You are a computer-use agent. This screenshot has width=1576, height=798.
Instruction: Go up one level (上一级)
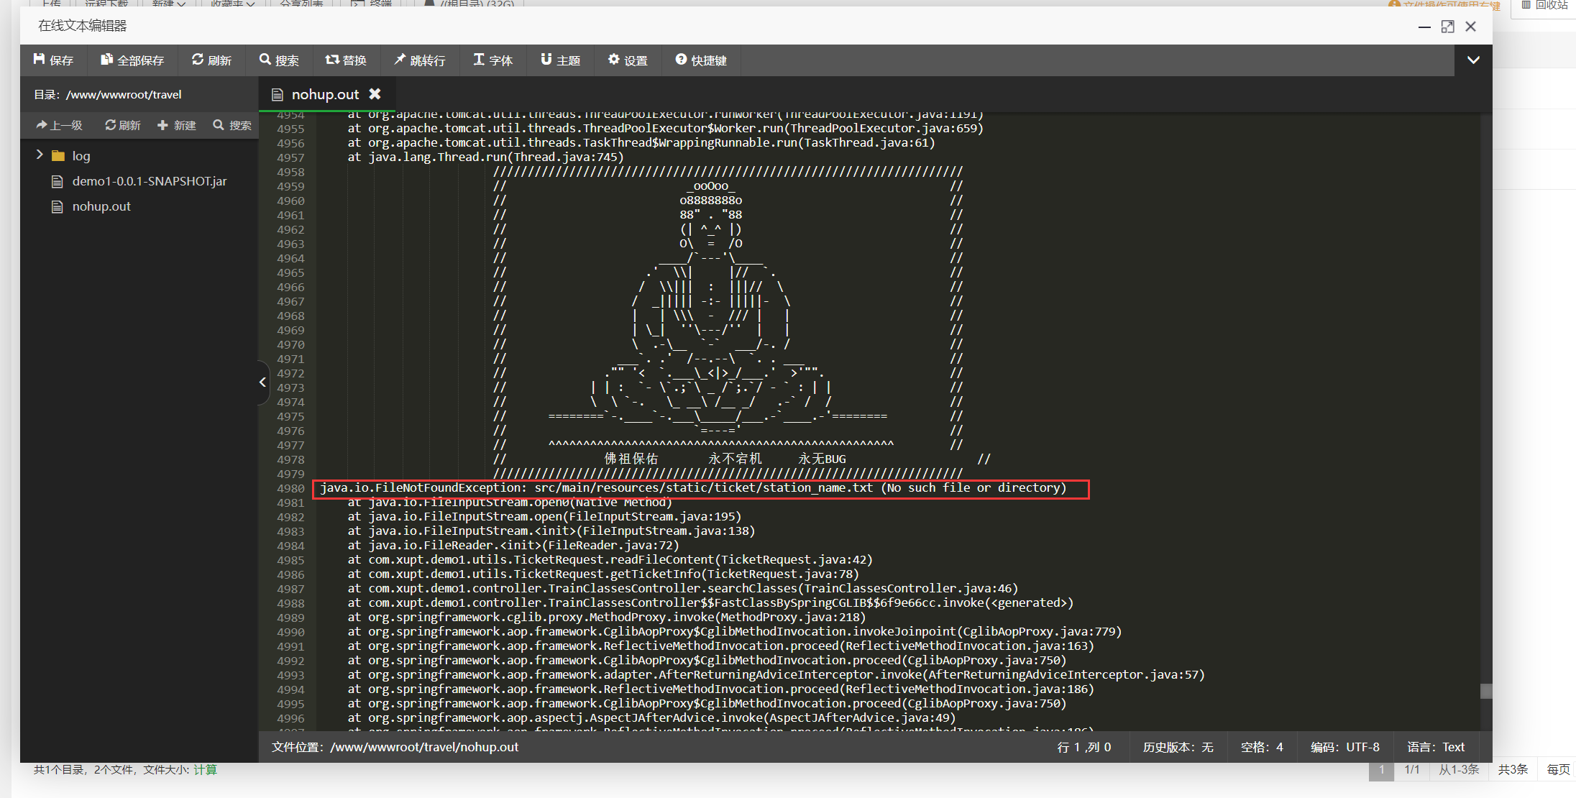click(60, 125)
